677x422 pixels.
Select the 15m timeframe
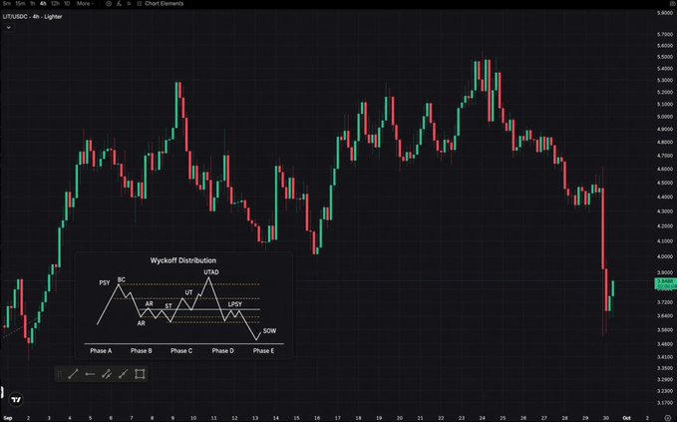pos(20,3)
